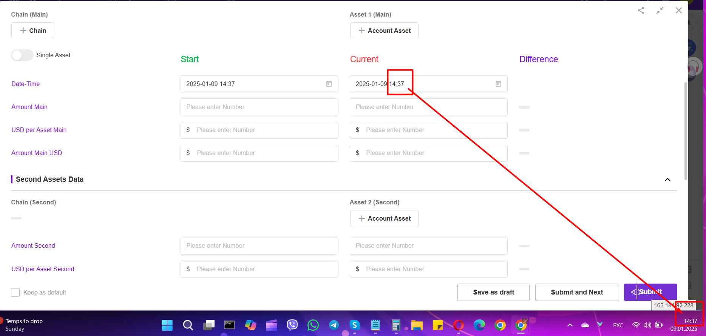Add Account Asset for Asset 1 (Main)
Viewport: 706px width, 336px height.
coord(384,31)
